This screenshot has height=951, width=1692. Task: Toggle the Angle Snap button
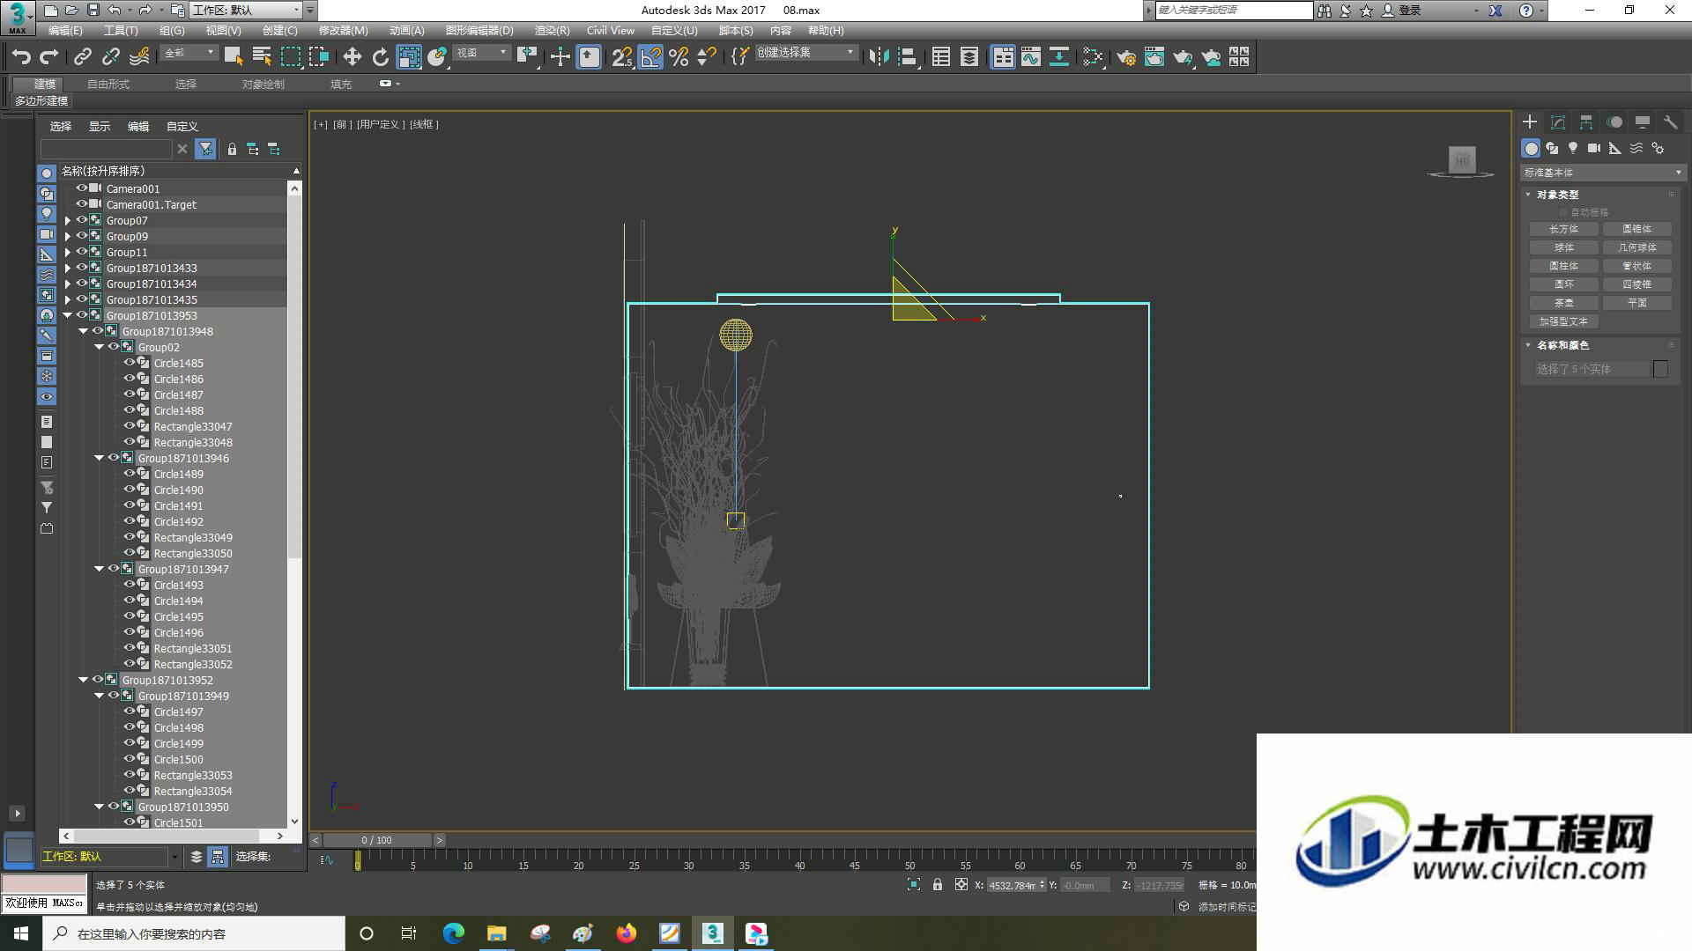[x=650, y=57]
